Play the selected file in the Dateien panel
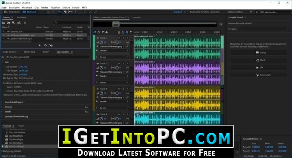 pyautogui.click(x=39, y=45)
